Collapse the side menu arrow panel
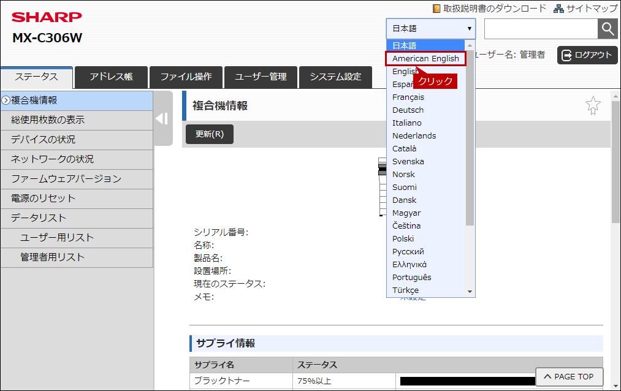Viewport: 621px width, 391px height. tap(162, 118)
